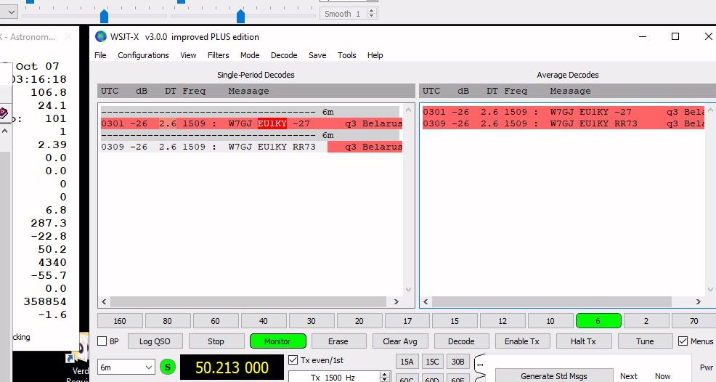716x382 pixels.
Task: Click the green S status indicator
Action: 168,367
